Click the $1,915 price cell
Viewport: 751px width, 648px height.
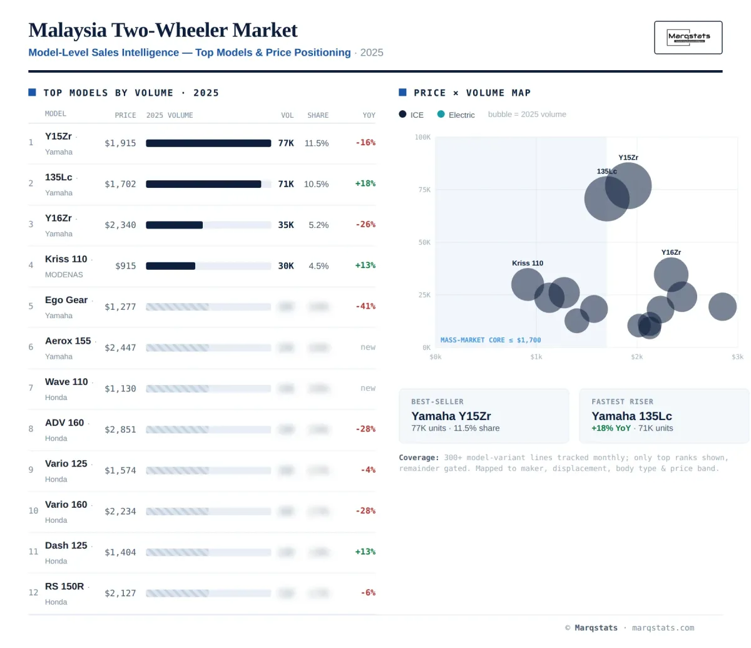click(120, 143)
